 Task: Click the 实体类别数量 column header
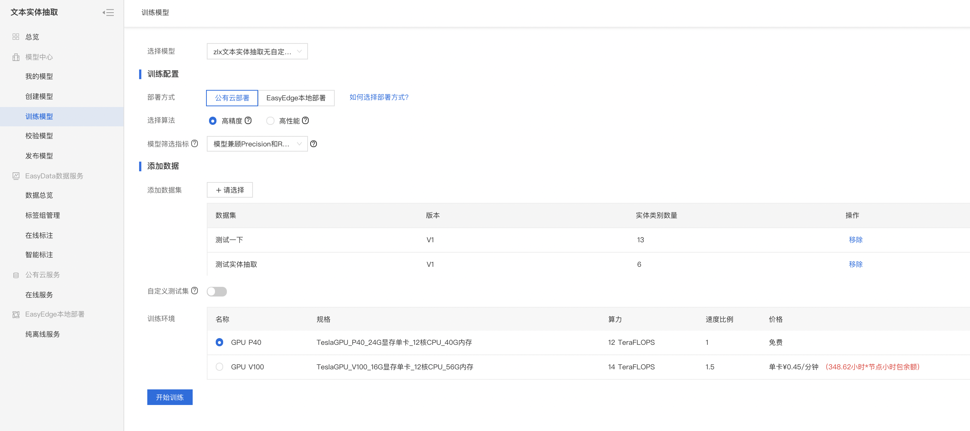(x=656, y=215)
